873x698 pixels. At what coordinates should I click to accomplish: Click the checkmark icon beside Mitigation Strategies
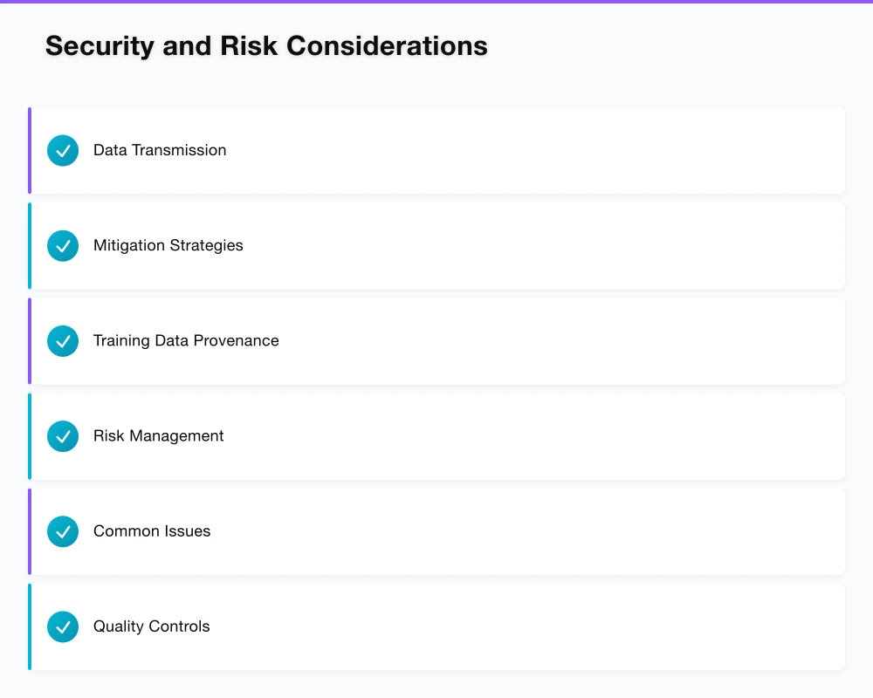pos(62,245)
